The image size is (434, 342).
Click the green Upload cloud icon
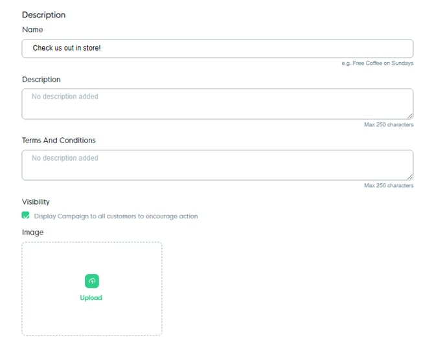point(91,281)
